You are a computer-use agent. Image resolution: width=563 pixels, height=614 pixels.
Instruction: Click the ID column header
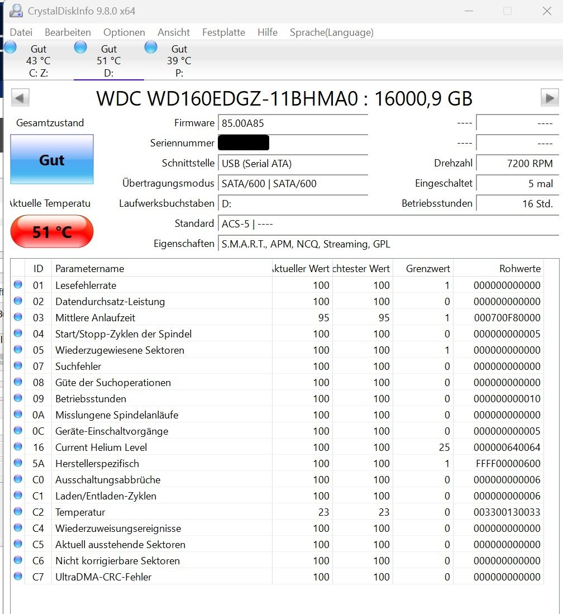(x=38, y=268)
